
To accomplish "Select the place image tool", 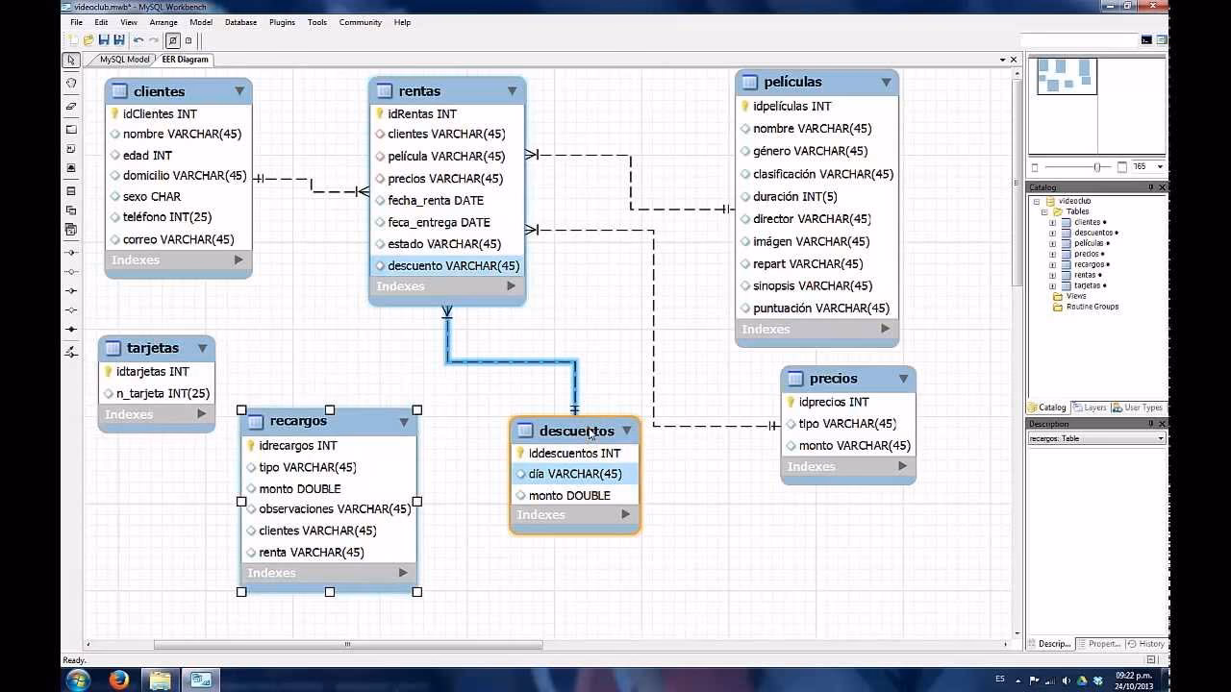I will click(x=71, y=168).
